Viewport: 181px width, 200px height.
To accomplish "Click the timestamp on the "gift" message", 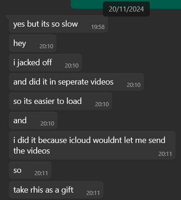I will coord(93,193).
